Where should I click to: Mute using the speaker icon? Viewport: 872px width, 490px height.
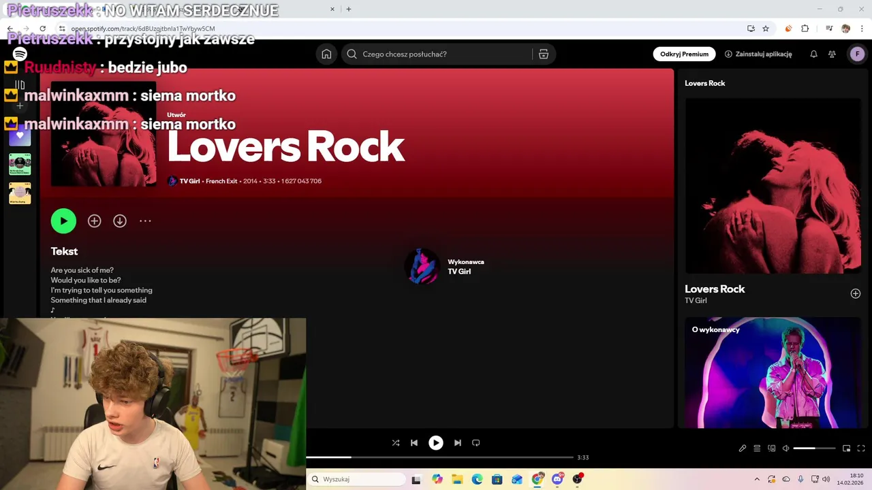(785, 448)
